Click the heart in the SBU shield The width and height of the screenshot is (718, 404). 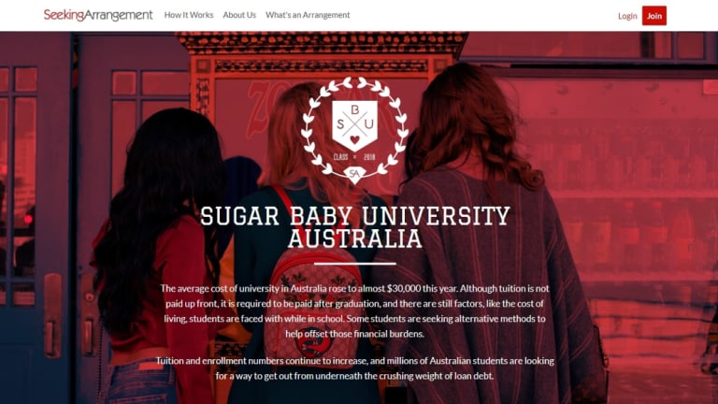click(354, 139)
